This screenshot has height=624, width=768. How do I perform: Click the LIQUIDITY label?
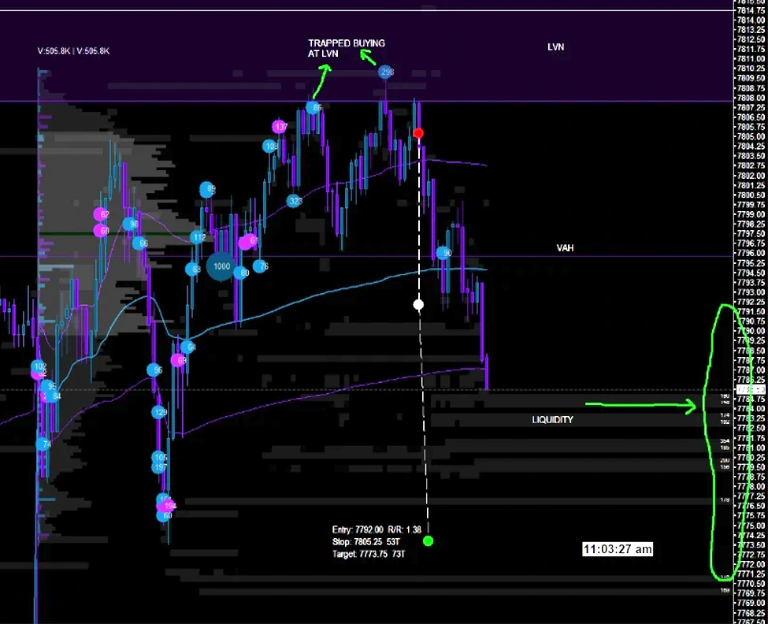[x=552, y=420]
